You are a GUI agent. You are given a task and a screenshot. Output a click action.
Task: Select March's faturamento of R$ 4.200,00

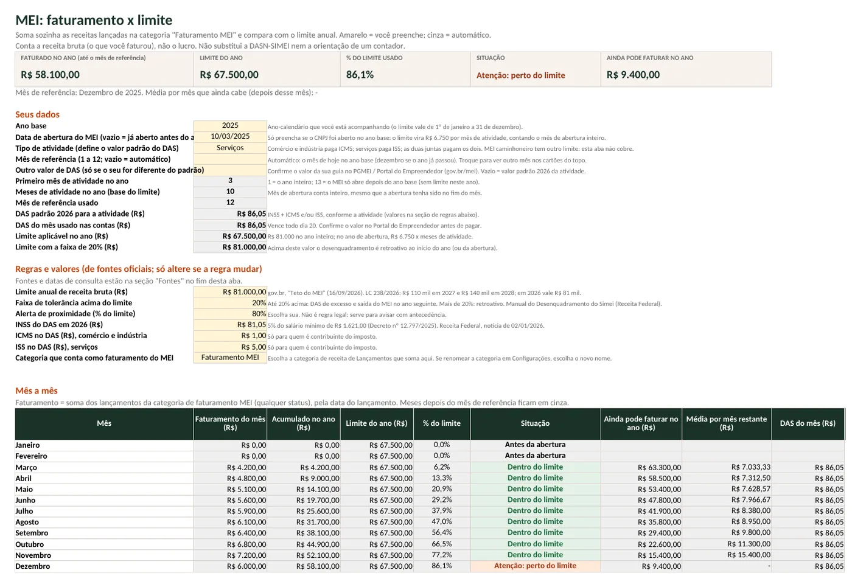230,467
